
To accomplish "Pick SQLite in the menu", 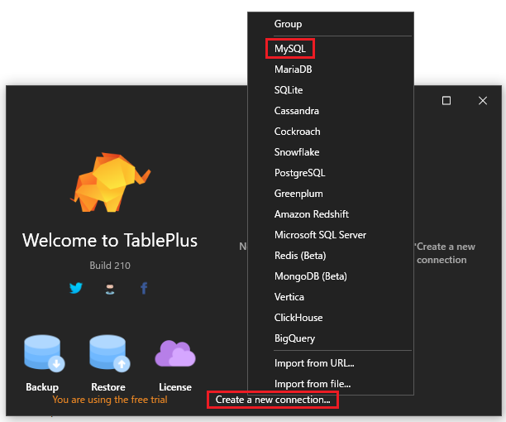I will point(331,90).
